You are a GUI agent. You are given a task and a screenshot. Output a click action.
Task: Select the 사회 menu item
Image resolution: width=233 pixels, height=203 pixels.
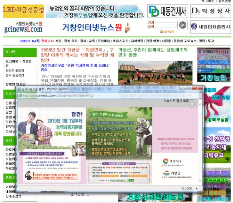tap(58, 41)
